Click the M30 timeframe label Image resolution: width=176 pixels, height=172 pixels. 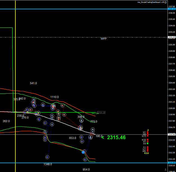(x=144, y=140)
